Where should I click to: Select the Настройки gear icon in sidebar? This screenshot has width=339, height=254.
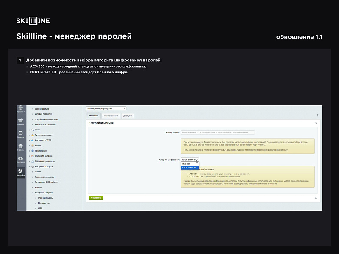[20, 171]
